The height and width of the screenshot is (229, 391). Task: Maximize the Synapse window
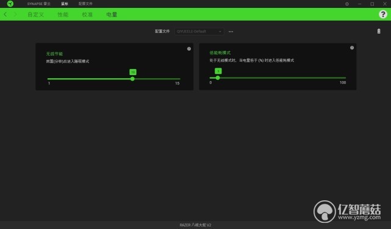click(372, 4)
